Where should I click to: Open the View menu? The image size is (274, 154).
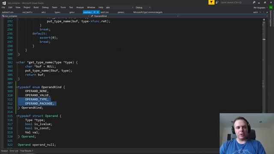pyautogui.click(x=18, y=7)
